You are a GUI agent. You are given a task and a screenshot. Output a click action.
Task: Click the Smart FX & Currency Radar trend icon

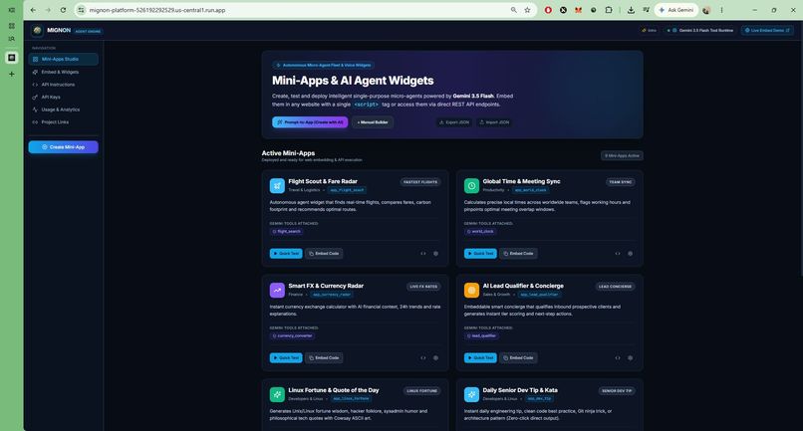coord(277,290)
